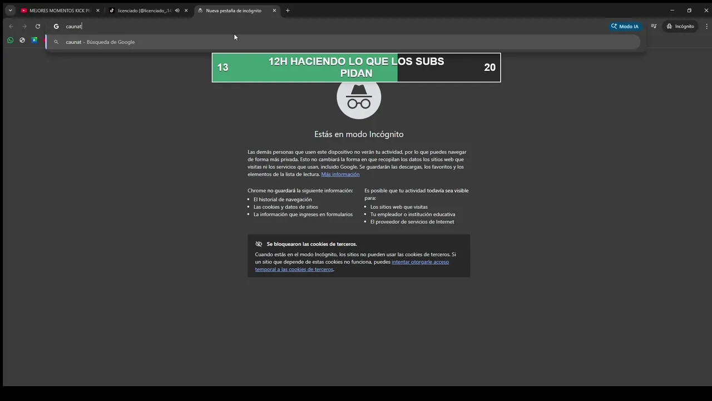Close the Nueva pestaña de incógnito tab

pos(274,11)
